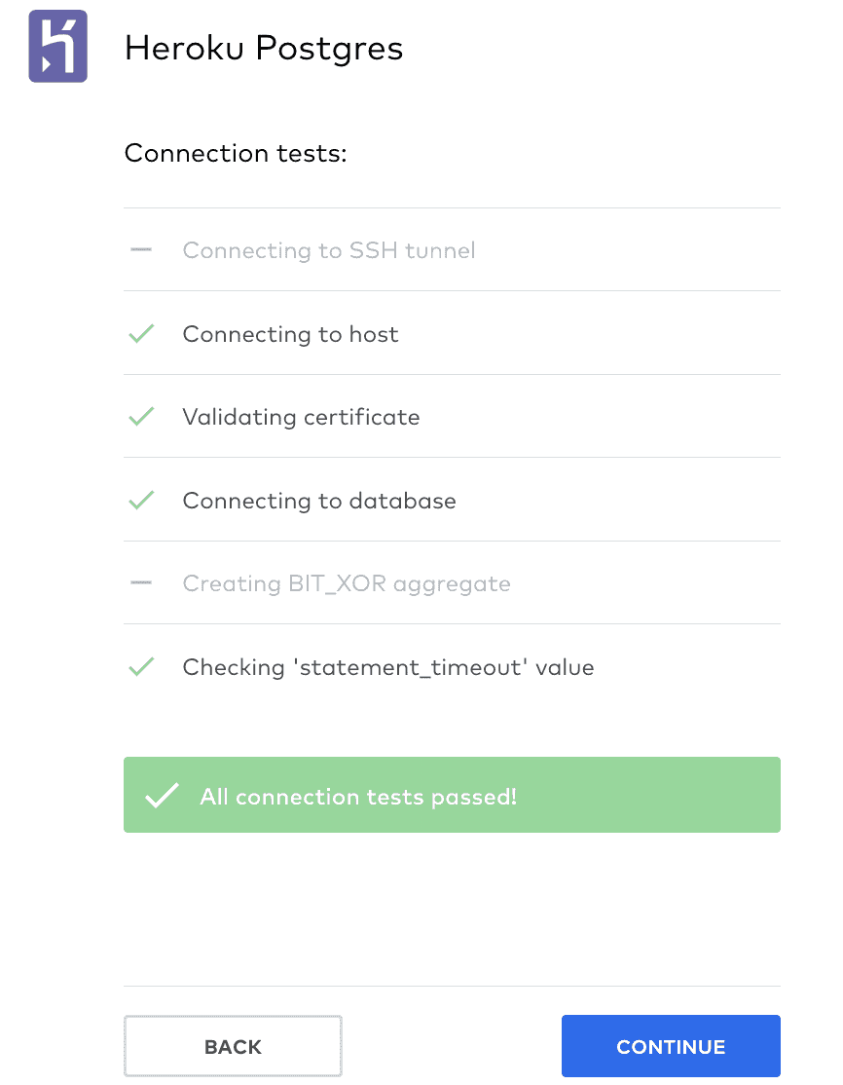Click the 'All connection tests passed!' banner
Viewport: 843px width, 1085px height.
tap(452, 795)
